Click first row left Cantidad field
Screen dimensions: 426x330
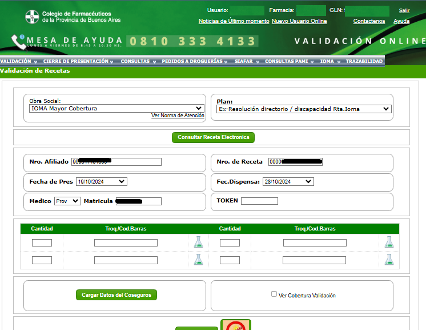click(x=42, y=242)
